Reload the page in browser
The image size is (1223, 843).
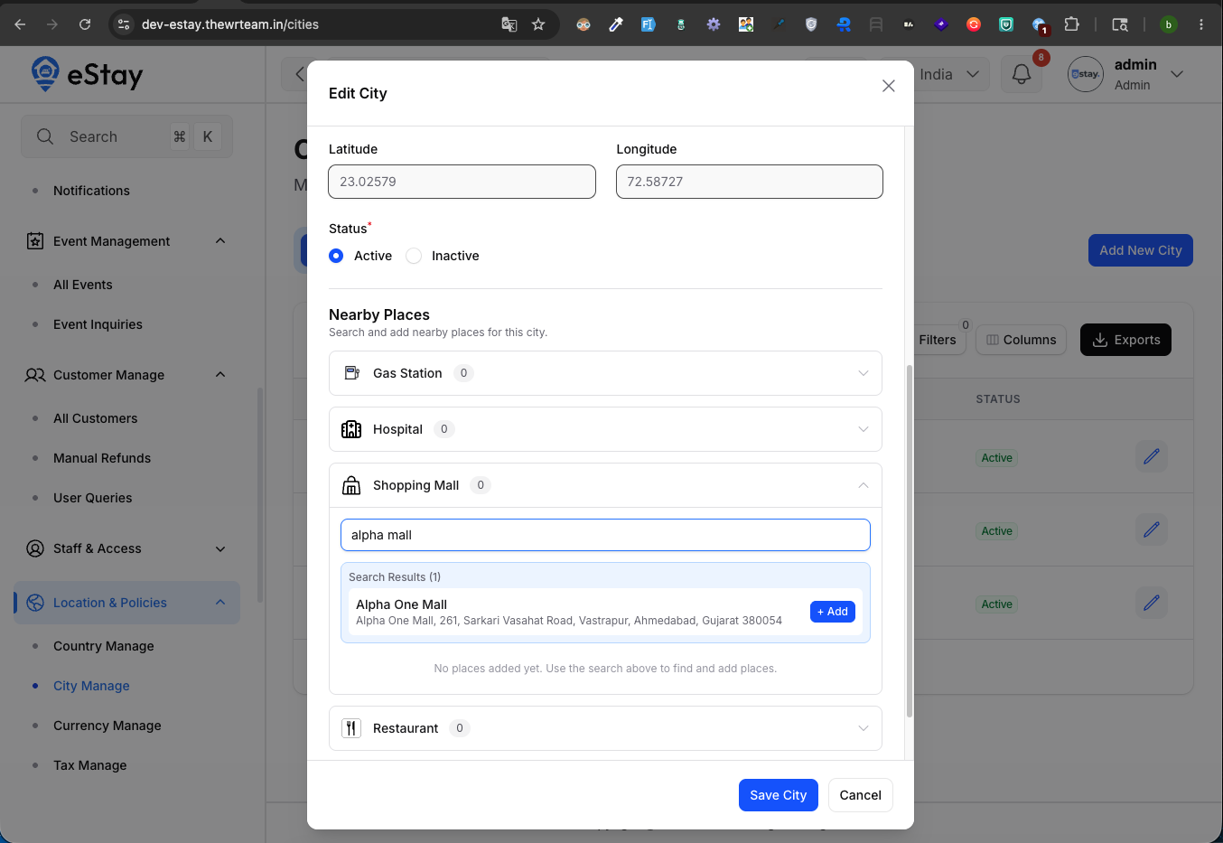85,24
